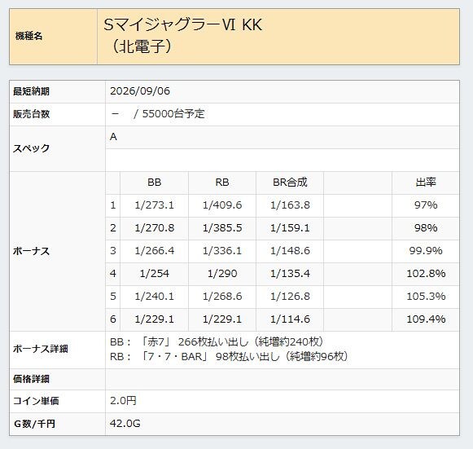Click the 機種名 label
This screenshot has height=449, width=473.
(x=28, y=37)
